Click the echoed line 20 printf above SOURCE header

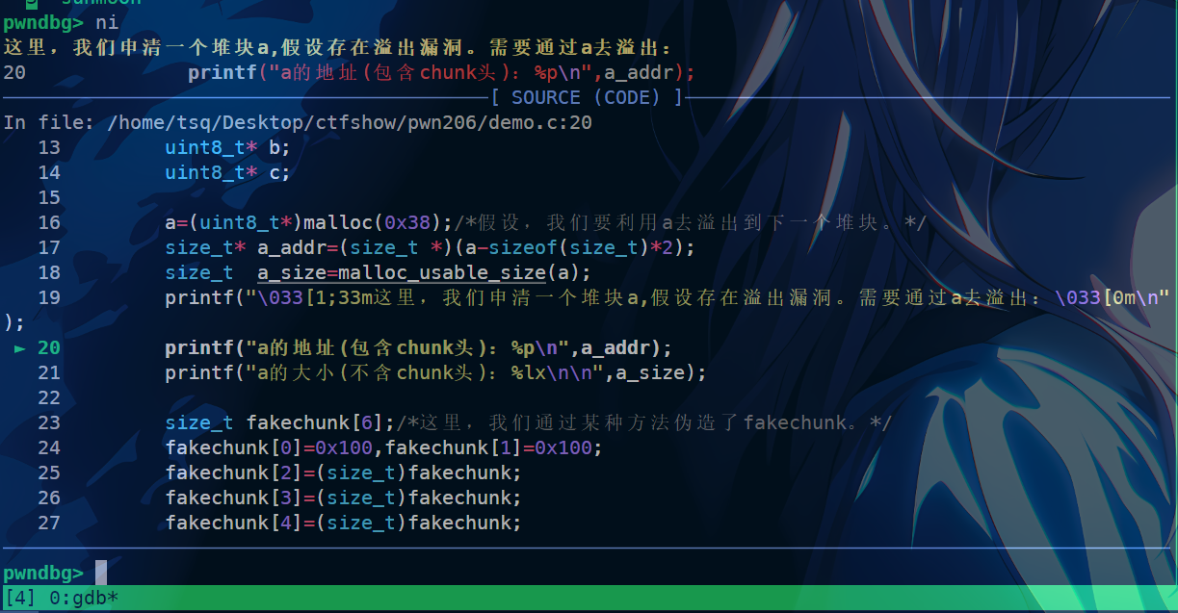[441, 72]
